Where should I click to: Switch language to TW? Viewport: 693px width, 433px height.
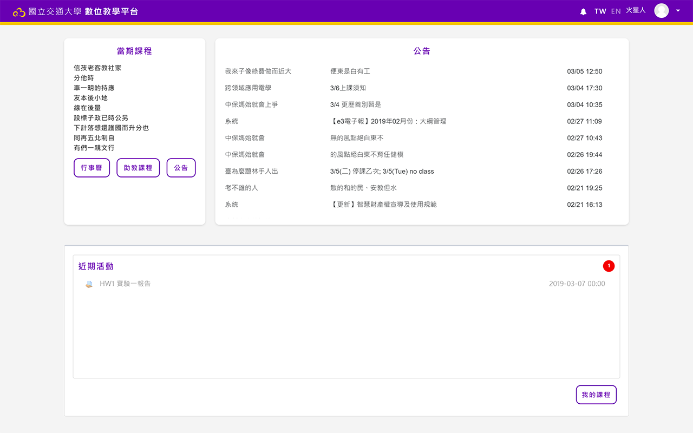(600, 11)
